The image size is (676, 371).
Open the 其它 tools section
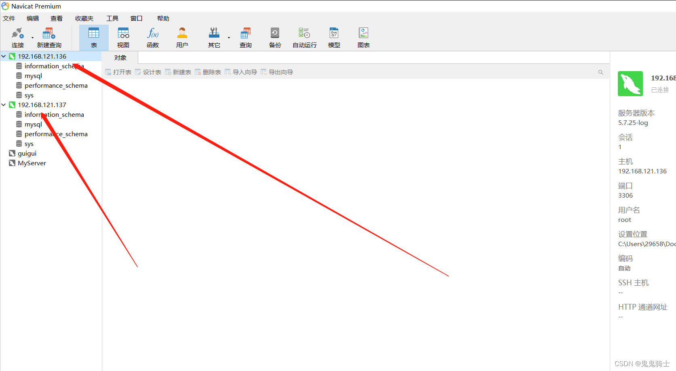click(x=214, y=38)
